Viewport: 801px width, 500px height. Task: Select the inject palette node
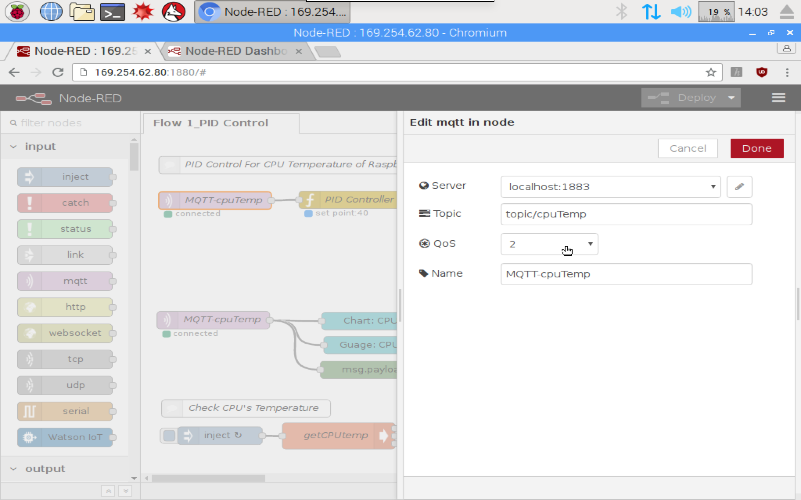click(x=65, y=177)
